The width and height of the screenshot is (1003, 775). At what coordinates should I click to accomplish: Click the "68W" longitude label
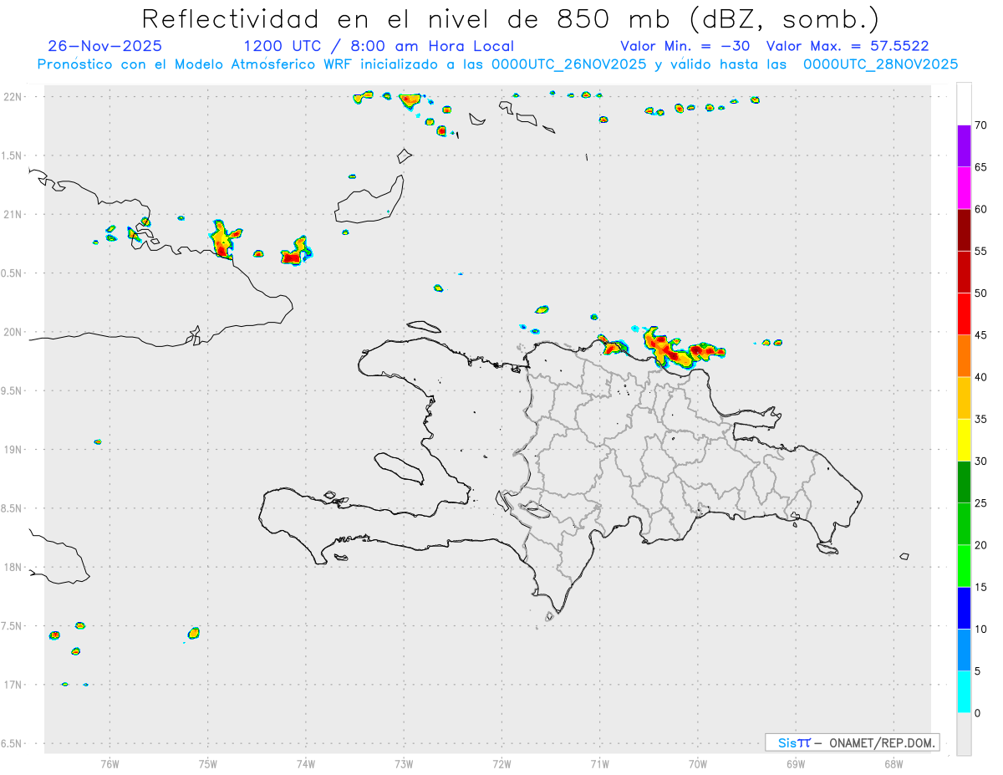(x=894, y=762)
